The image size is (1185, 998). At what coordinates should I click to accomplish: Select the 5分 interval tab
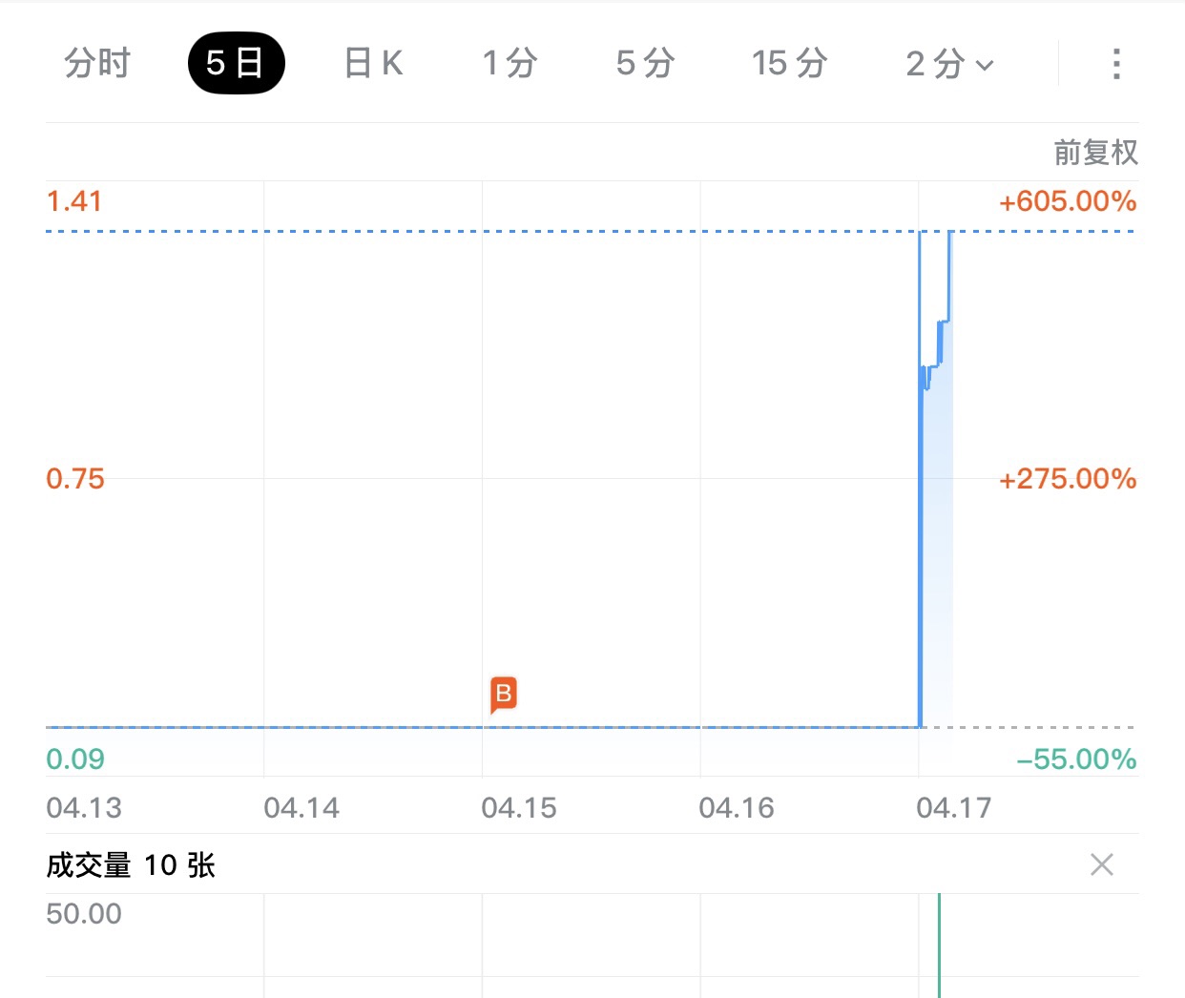pyautogui.click(x=645, y=64)
